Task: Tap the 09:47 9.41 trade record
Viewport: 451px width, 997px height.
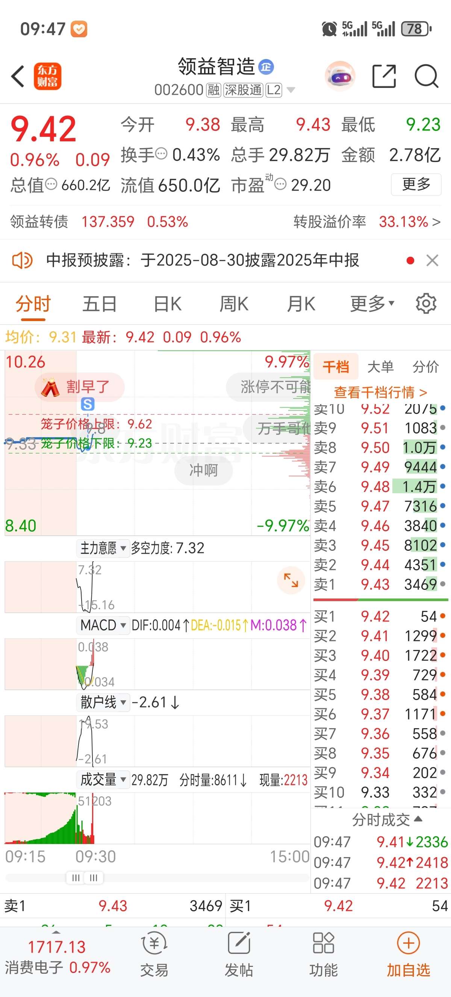Action: point(381,842)
